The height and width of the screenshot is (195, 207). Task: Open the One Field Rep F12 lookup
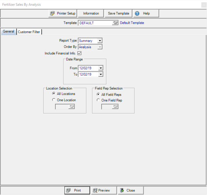[115, 106]
